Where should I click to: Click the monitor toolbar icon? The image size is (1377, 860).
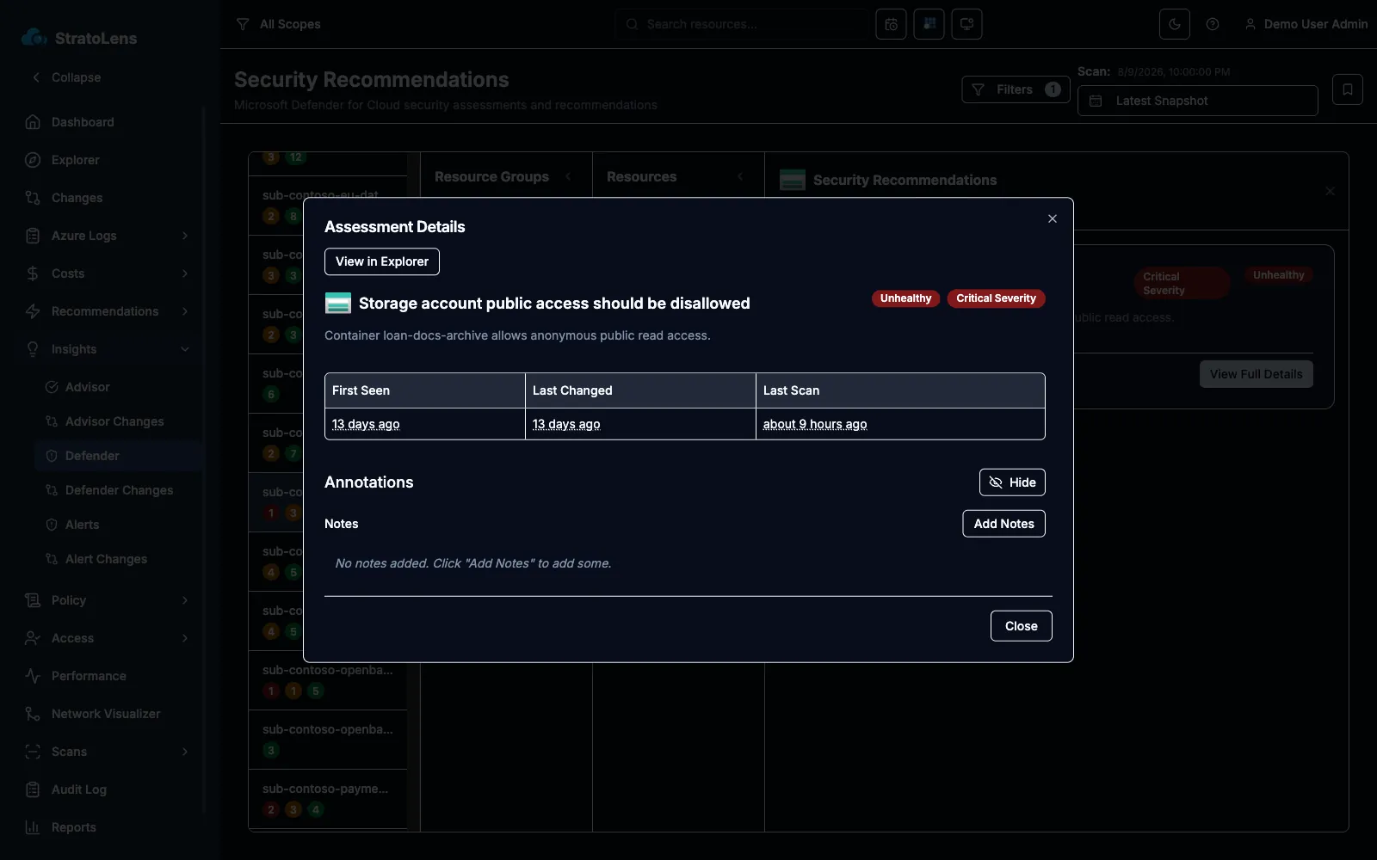click(966, 24)
